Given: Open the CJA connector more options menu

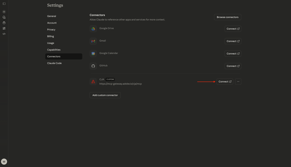Looking at the screenshot, I should pos(238,81).
